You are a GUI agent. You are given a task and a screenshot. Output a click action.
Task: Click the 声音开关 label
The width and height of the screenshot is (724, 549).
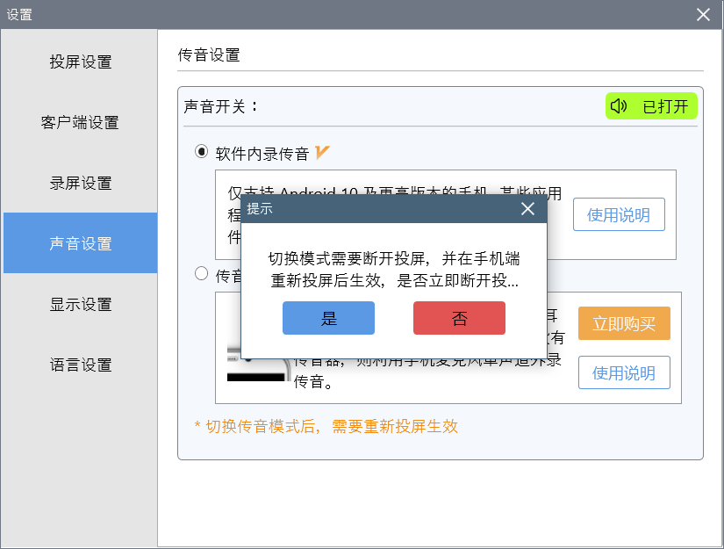[220, 107]
